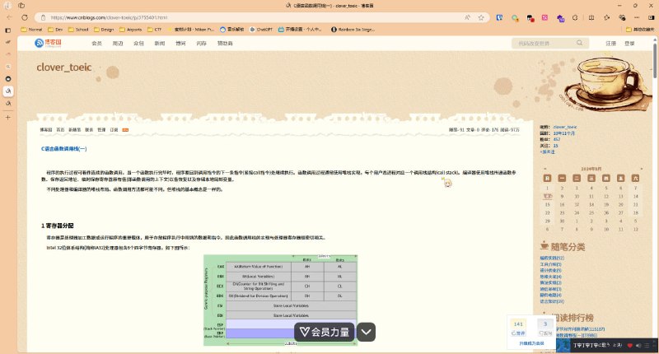Click the music player album thumbnail

(x=563, y=345)
